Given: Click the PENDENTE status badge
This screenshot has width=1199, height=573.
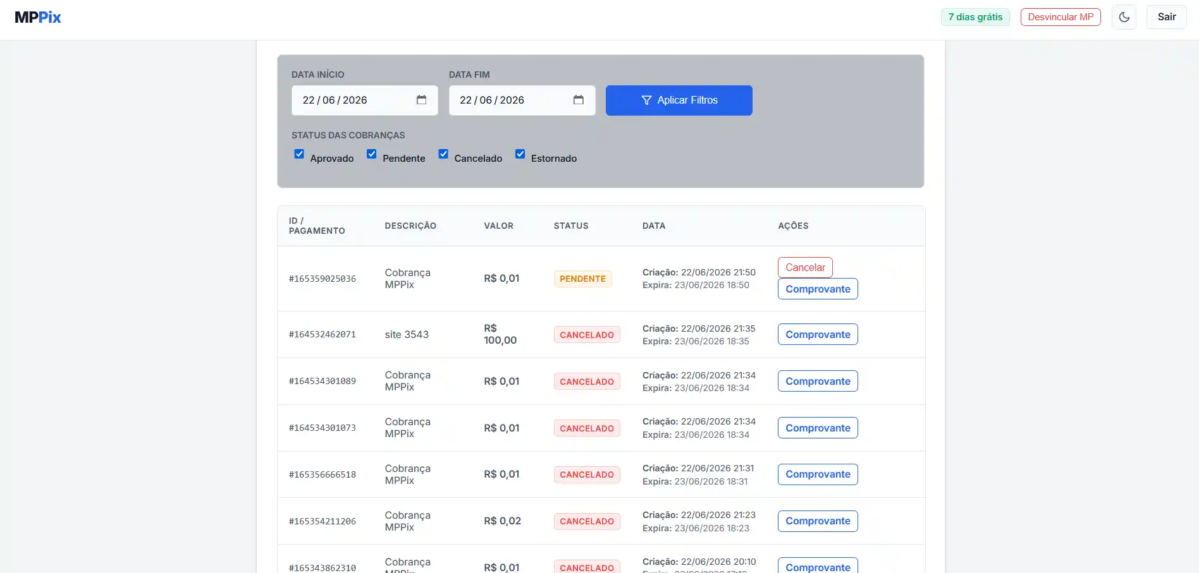Looking at the screenshot, I should point(582,279).
